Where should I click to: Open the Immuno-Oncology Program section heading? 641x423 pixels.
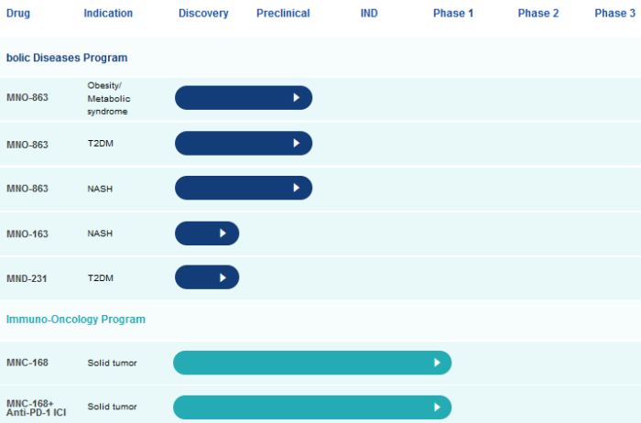pos(76,320)
